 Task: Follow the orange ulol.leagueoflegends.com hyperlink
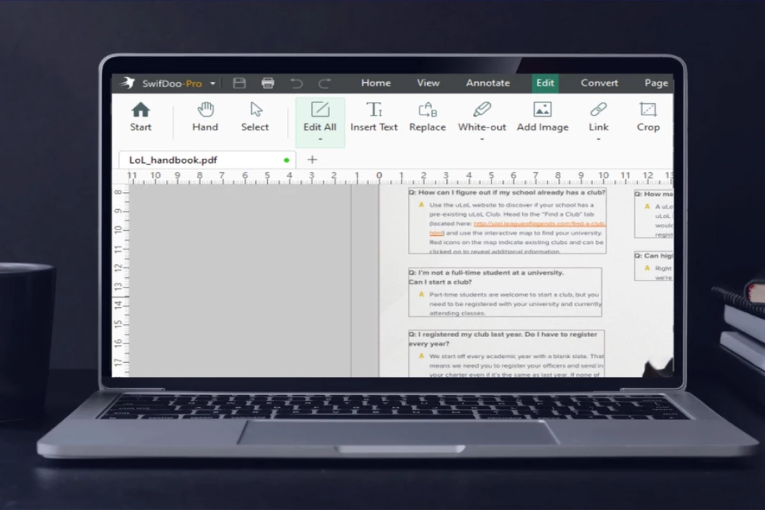click(539, 224)
